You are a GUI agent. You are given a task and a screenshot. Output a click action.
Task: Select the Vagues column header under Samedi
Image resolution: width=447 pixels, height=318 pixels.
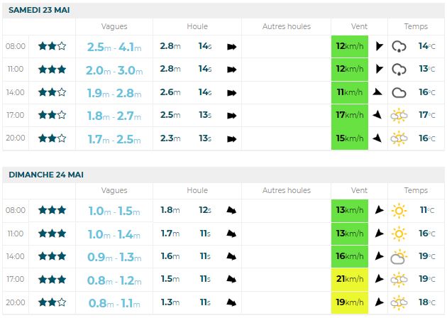(114, 27)
